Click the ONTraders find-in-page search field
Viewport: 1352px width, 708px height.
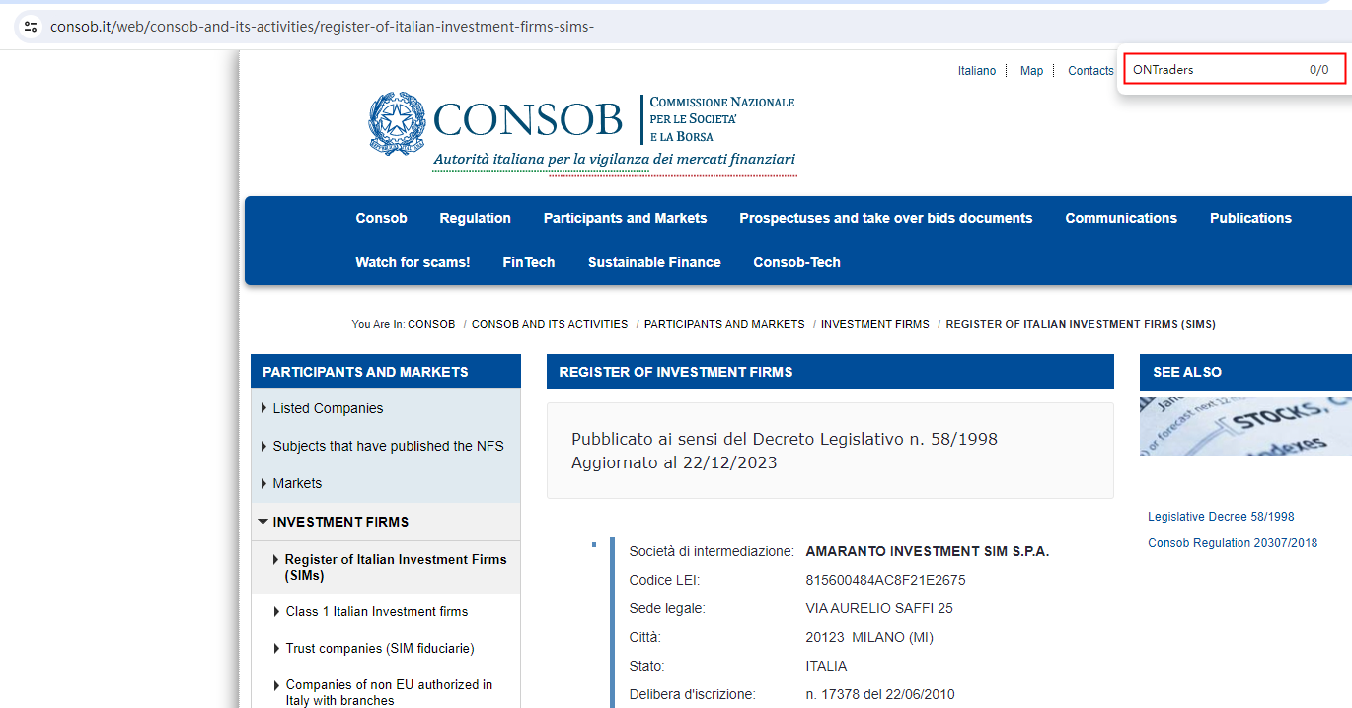[x=1214, y=70]
